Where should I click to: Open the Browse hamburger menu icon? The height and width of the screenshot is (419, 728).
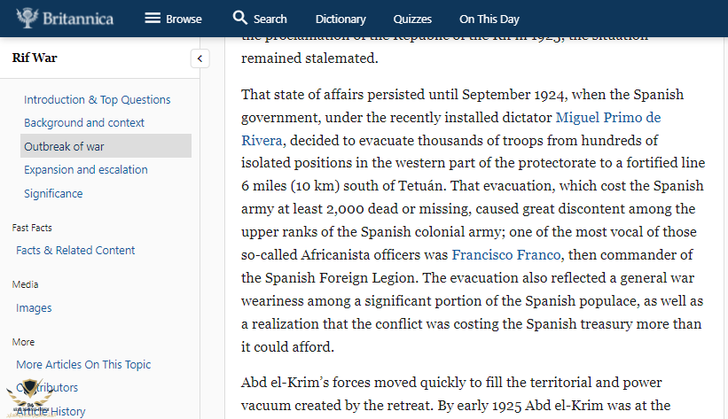pos(153,19)
